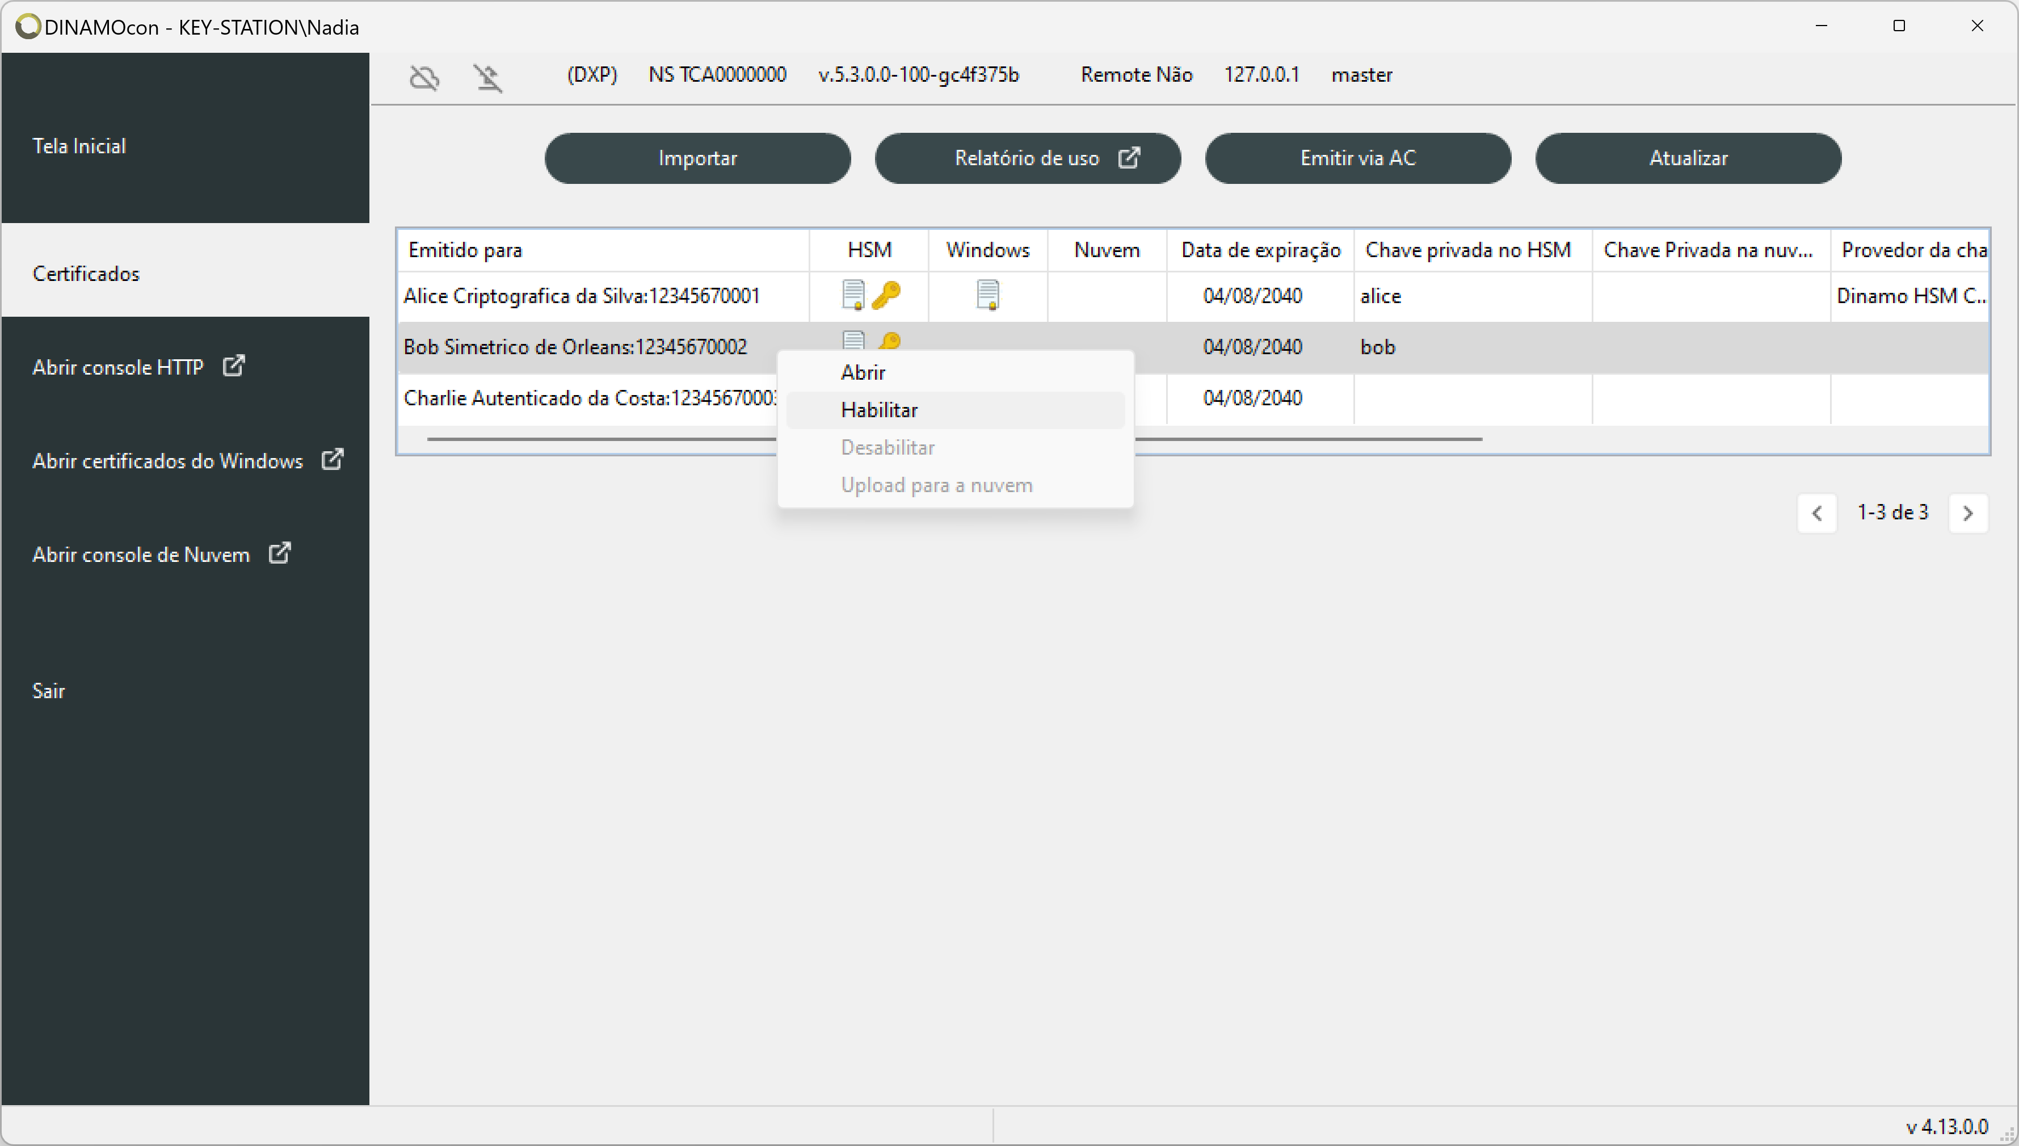The height and width of the screenshot is (1146, 2019).
Task: Click Alice's expiration date 04/08/2040
Action: pyautogui.click(x=1252, y=296)
